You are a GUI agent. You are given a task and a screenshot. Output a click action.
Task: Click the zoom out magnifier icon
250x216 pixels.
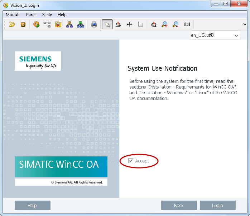(176, 25)
